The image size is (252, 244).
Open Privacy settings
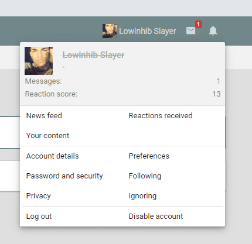(x=39, y=195)
